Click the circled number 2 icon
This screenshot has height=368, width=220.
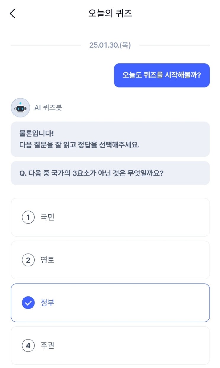[28, 260]
